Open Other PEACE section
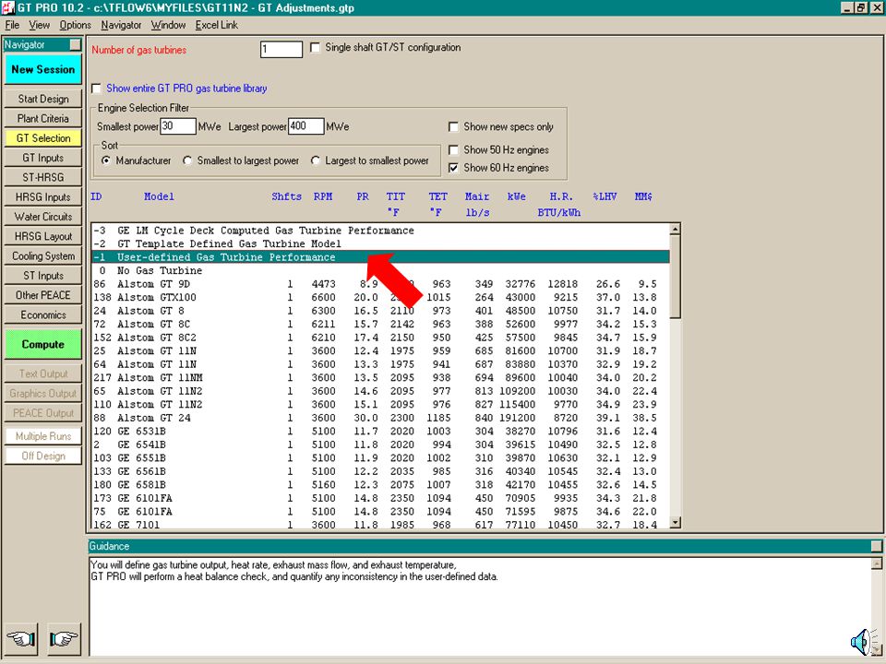Viewport: 886px width, 664px height. 43,295
